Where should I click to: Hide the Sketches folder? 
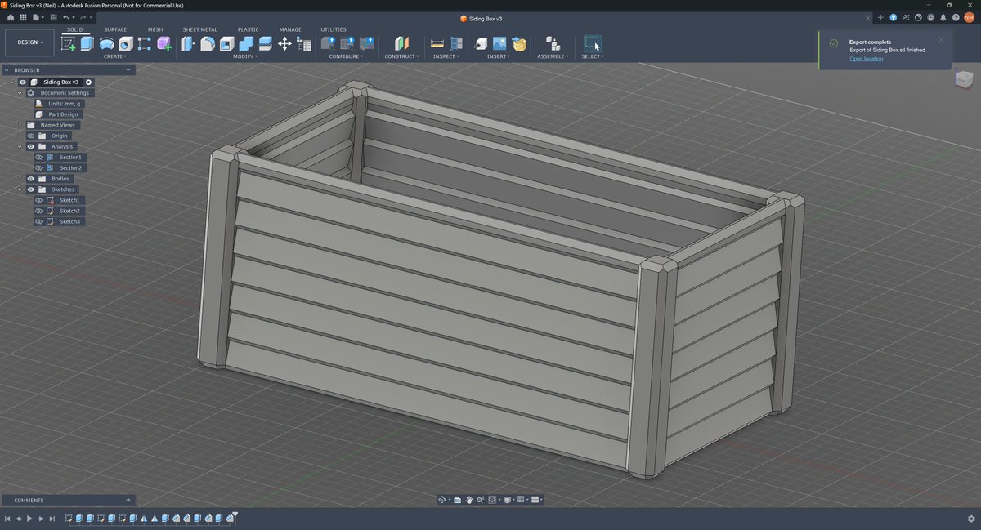[x=31, y=189]
